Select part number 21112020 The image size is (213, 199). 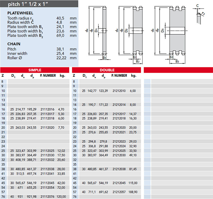[x=47, y=128]
